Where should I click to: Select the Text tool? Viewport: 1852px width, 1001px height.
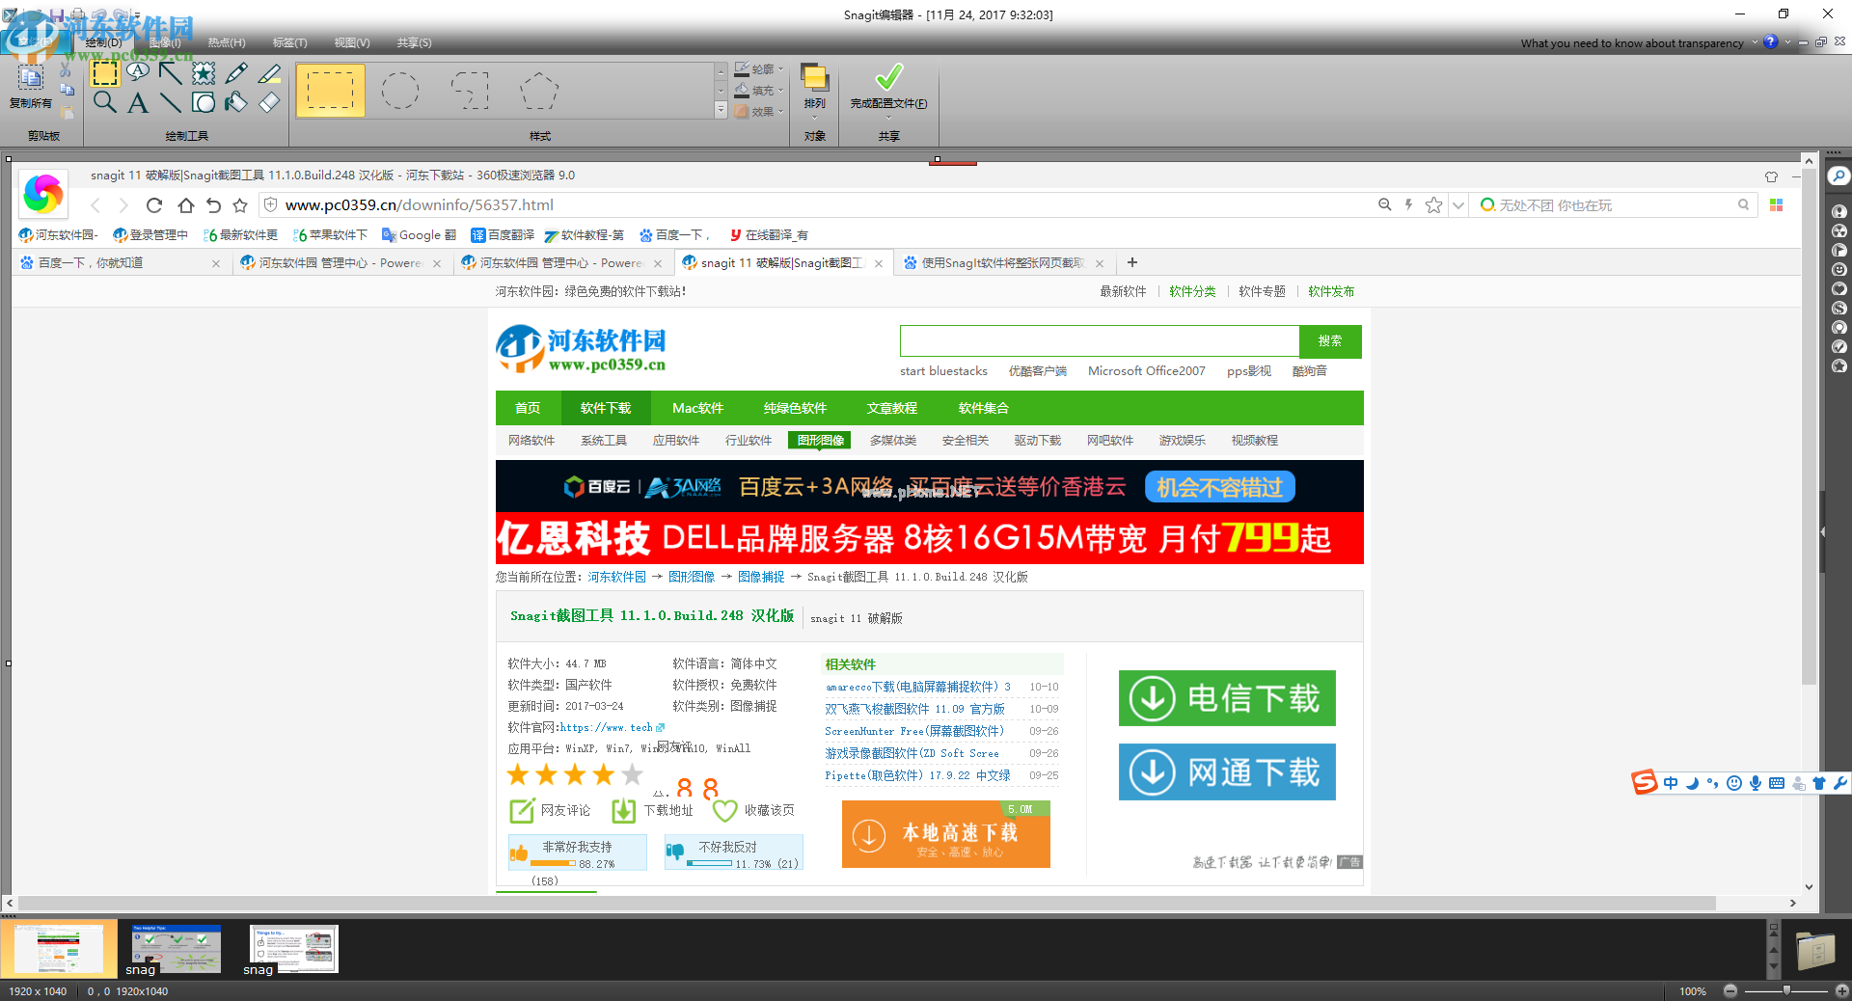point(138,102)
